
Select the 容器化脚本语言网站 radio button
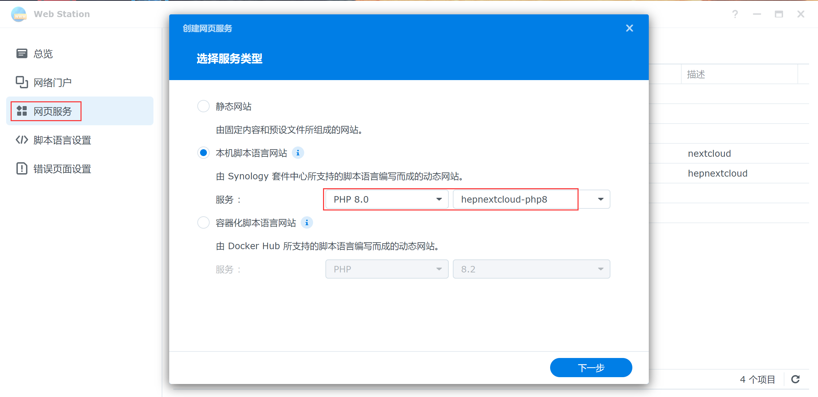203,222
